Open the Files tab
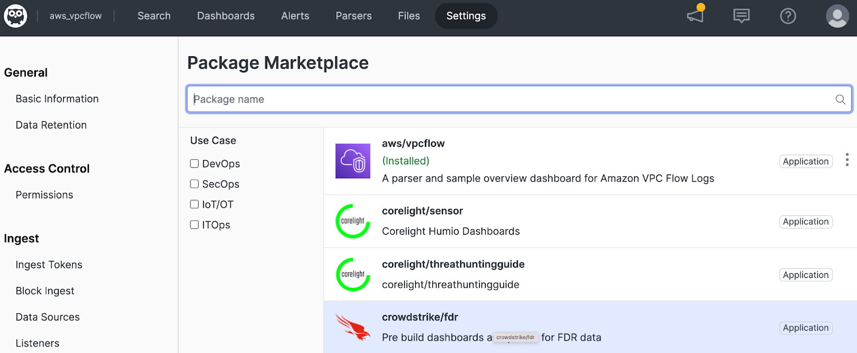 click(x=409, y=16)
